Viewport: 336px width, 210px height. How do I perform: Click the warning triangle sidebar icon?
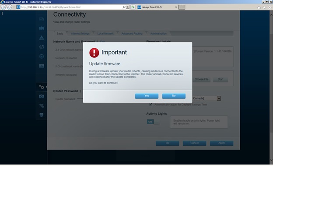pos(42,38)
